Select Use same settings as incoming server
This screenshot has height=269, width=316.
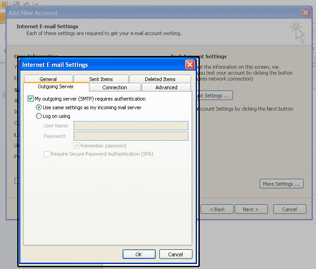39,107
